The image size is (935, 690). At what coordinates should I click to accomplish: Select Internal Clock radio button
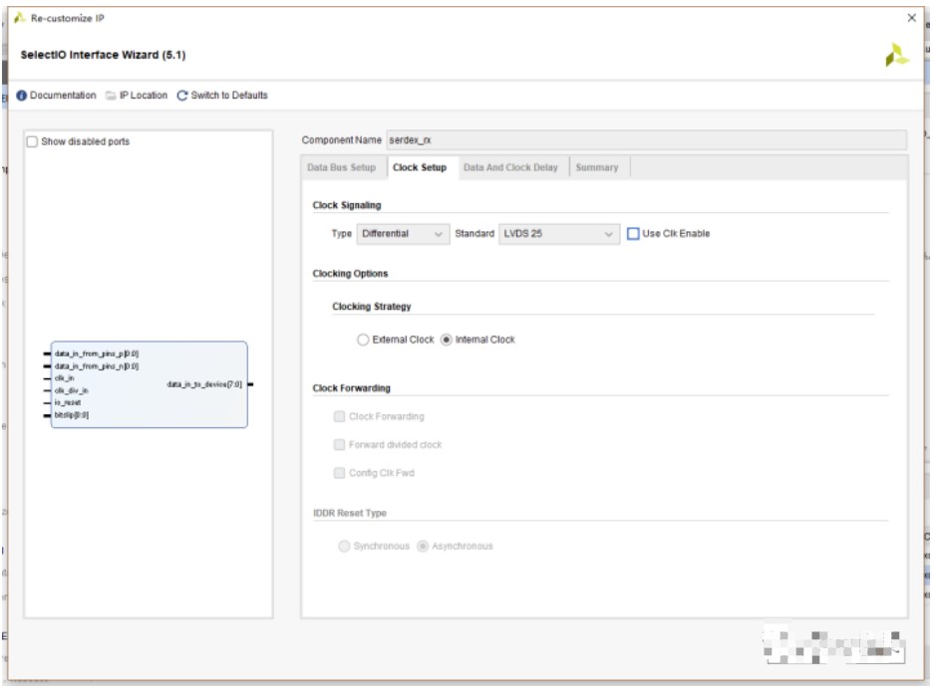click(x=447, y=340)
